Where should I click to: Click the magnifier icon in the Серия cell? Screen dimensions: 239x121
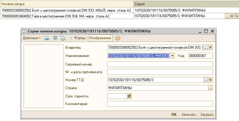click(237, 16)
